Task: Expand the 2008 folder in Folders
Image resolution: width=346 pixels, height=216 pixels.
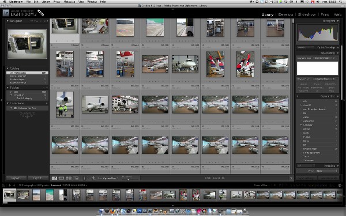Action: [x=12, y=92]
